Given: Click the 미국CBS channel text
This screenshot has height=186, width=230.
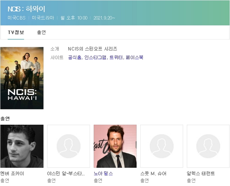Looking at the screenshot, I should tap(16, 18).
